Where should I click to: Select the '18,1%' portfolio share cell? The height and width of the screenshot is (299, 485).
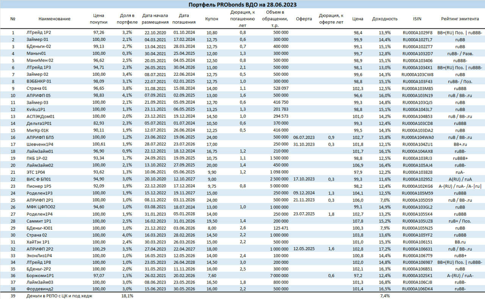tap(128, 296)
